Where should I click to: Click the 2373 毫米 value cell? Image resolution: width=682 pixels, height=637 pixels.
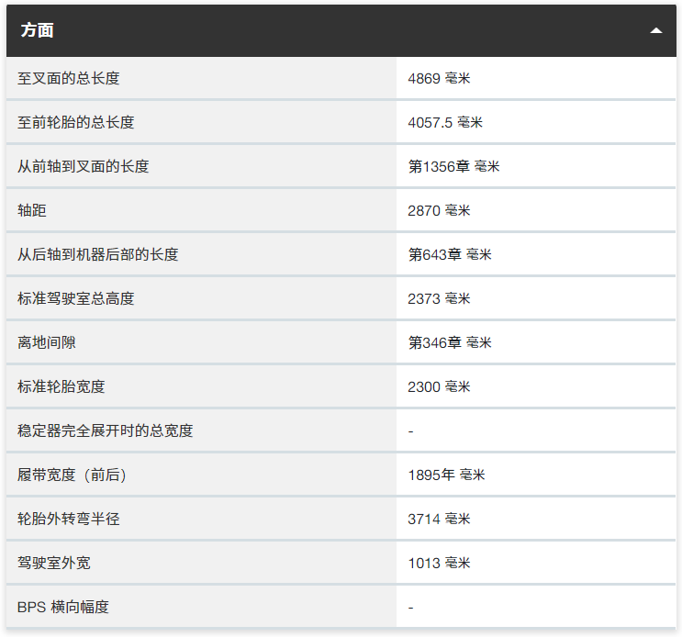pos(439,299)
